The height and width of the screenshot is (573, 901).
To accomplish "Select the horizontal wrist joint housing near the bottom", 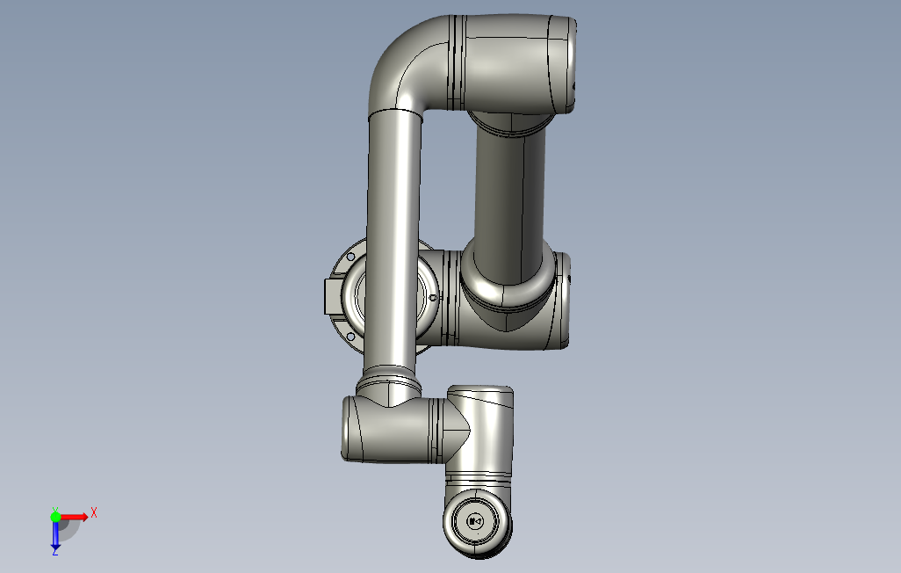I will (x=393, y=429).
